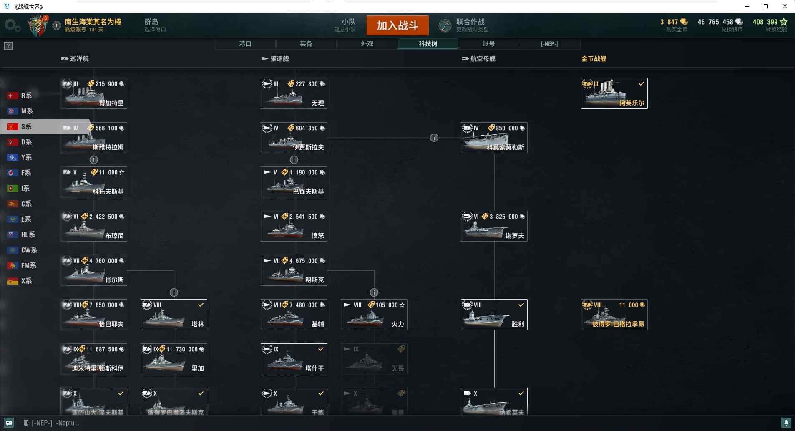Click the help question mark icon
Image resolution: width=795 pixels, height=431 pixels.
tap(8, 46)
